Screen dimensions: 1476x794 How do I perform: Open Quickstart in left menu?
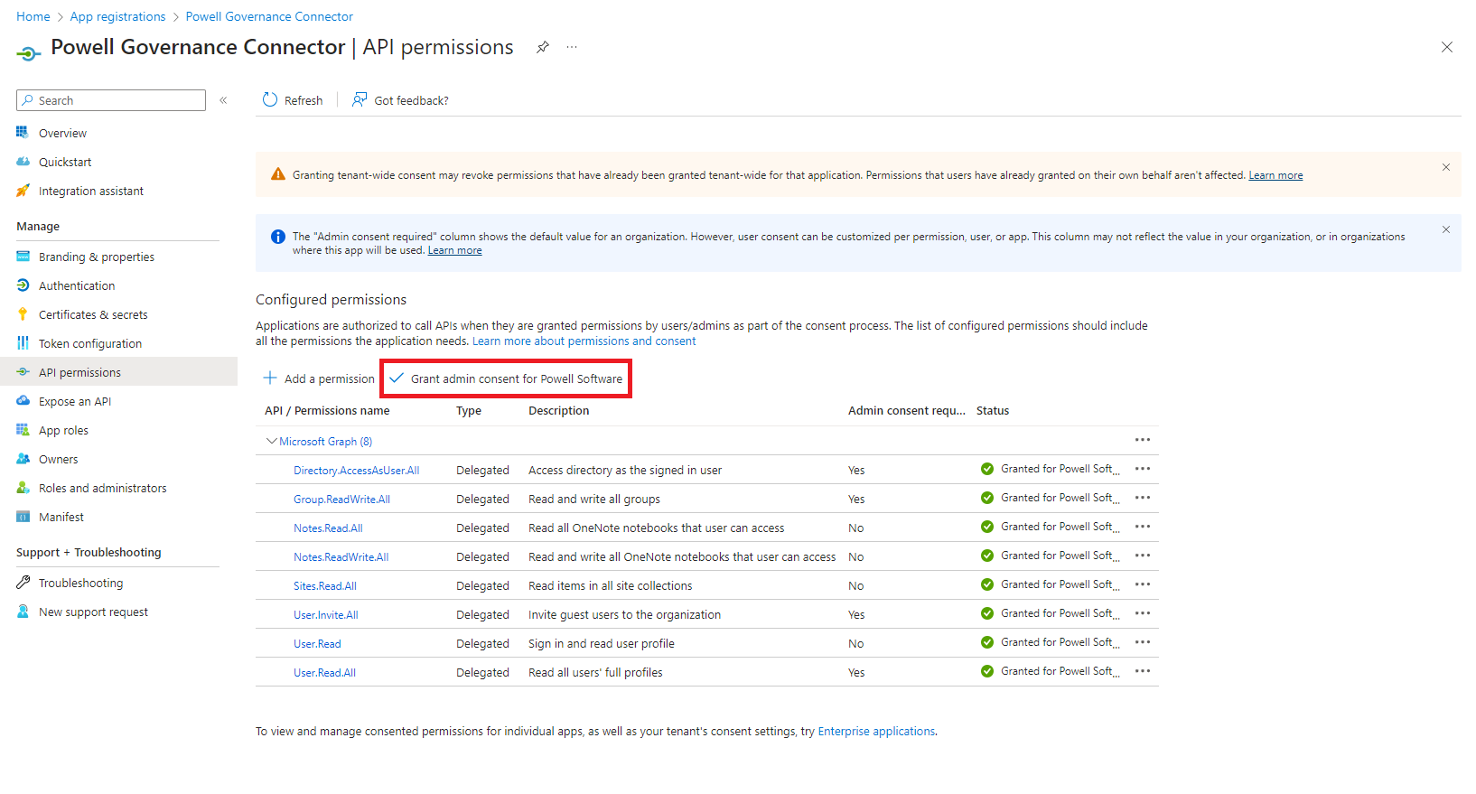pos(65,162)
